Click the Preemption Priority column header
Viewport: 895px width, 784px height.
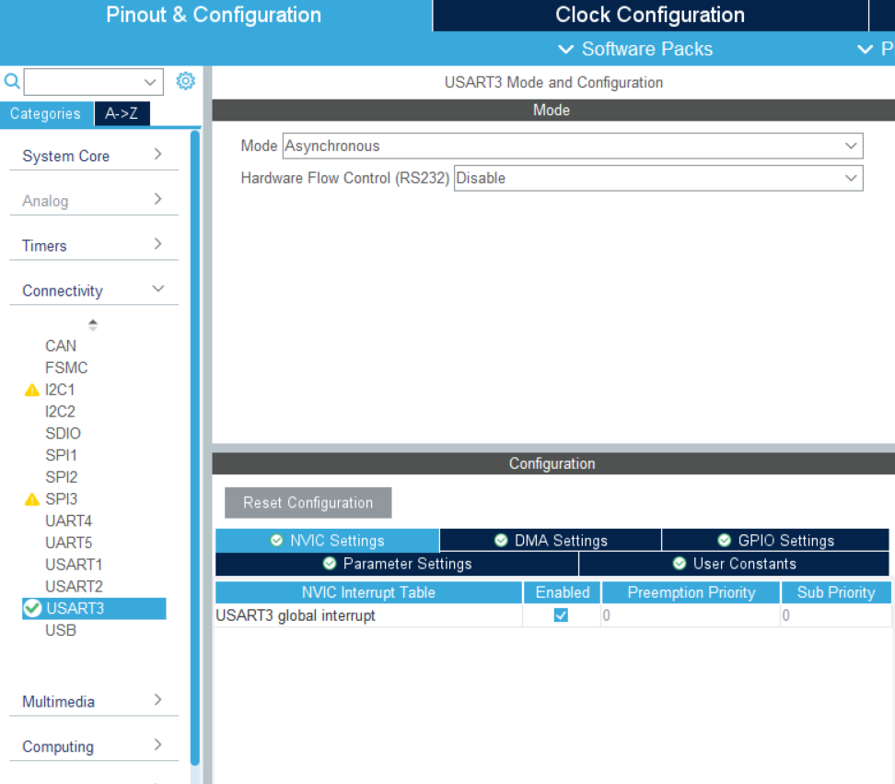(x=691, y=592)
